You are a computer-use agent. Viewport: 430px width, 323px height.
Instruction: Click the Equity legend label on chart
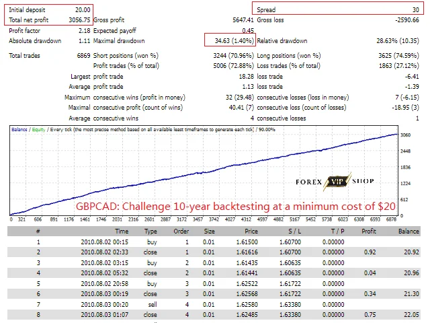point(38,130)
